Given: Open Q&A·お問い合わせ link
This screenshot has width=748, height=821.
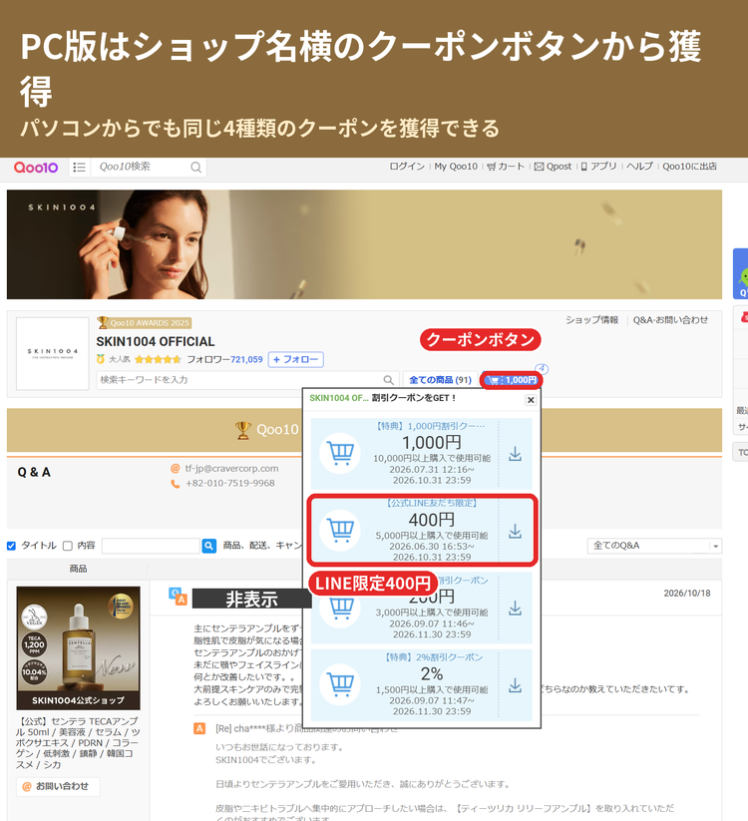Looking at the screenshot, I should point(670,320).
